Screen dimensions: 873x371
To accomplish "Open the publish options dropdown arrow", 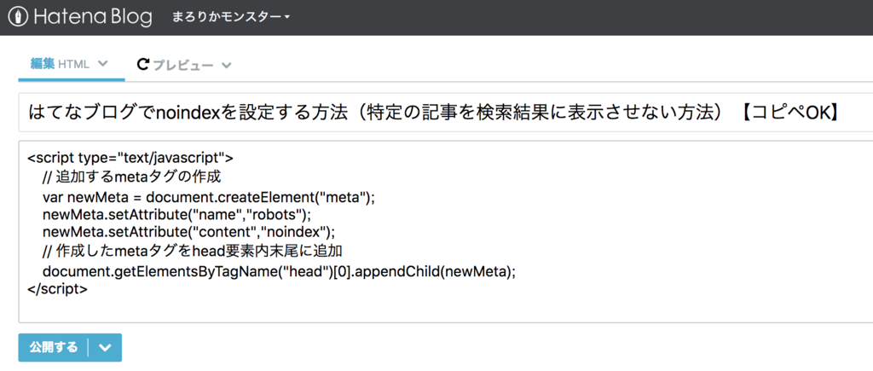I will 105,348.
